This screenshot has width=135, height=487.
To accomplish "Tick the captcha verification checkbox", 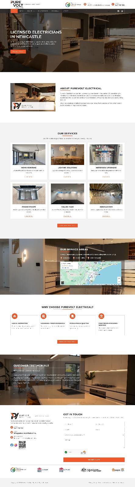I will click(66, 452).
